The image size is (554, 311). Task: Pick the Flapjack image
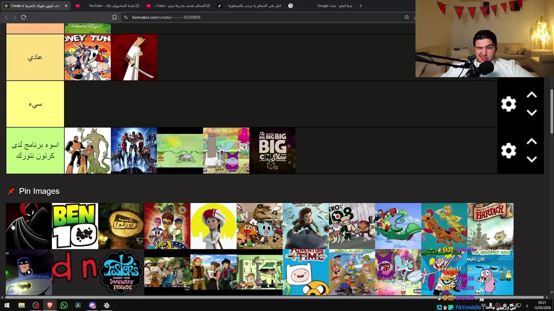[490, 226]
